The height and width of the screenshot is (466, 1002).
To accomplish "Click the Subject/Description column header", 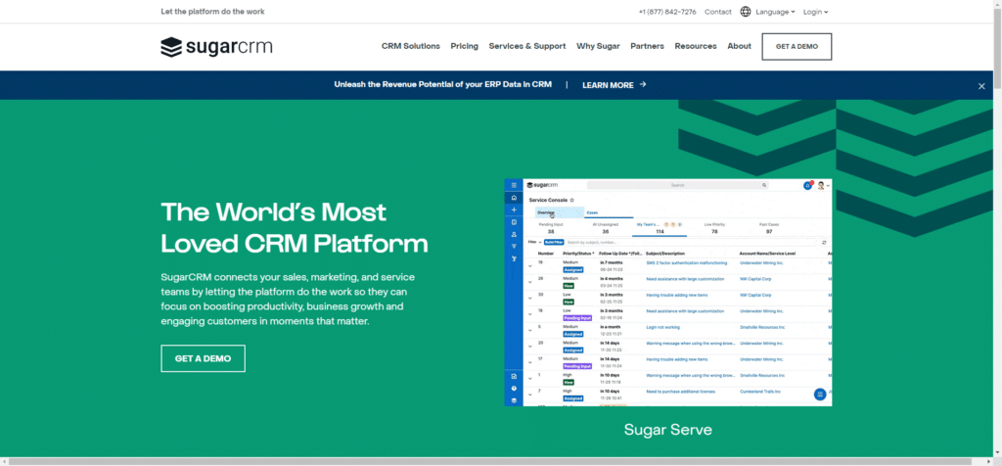I will (667, 254).
